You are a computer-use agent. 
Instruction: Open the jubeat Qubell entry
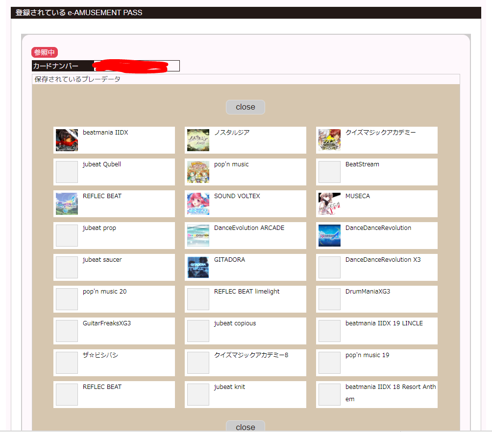(114, 172)
